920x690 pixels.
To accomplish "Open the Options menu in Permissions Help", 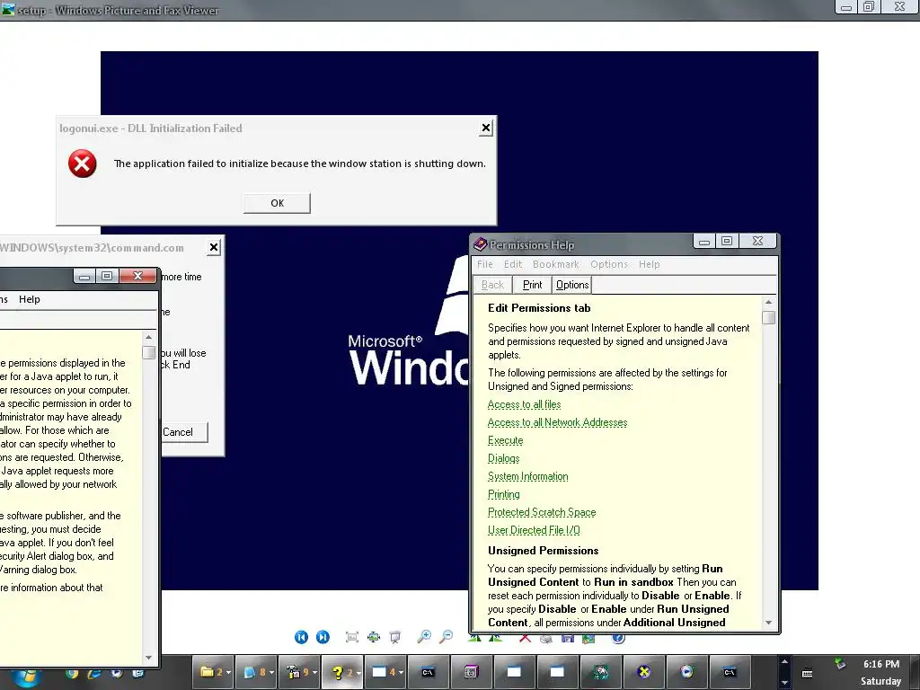I will click(609, 264).
